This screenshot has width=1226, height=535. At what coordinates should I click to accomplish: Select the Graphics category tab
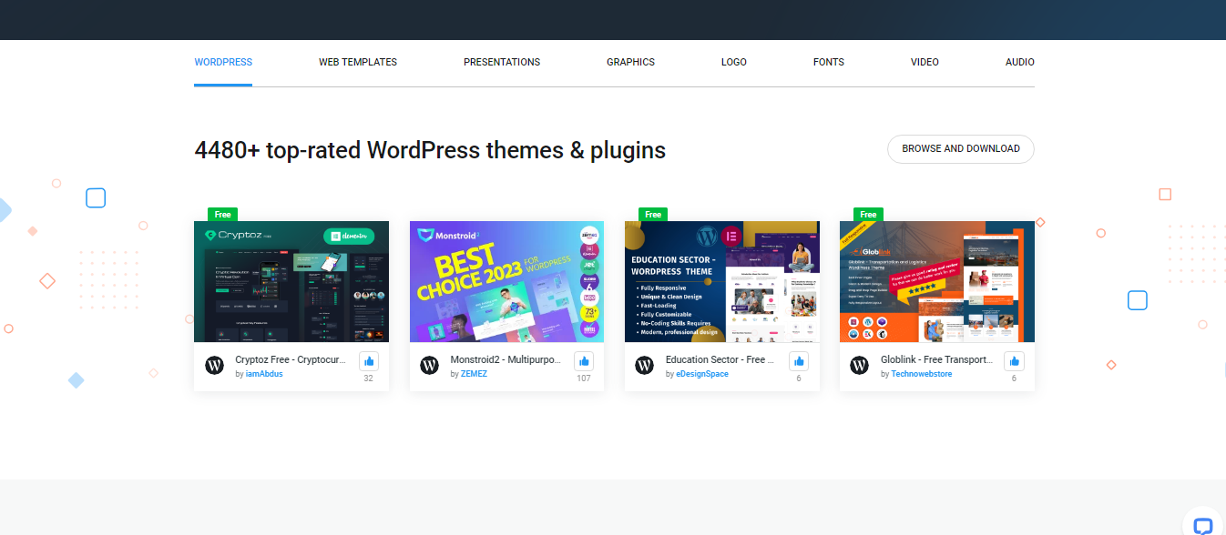pos(630,63)
